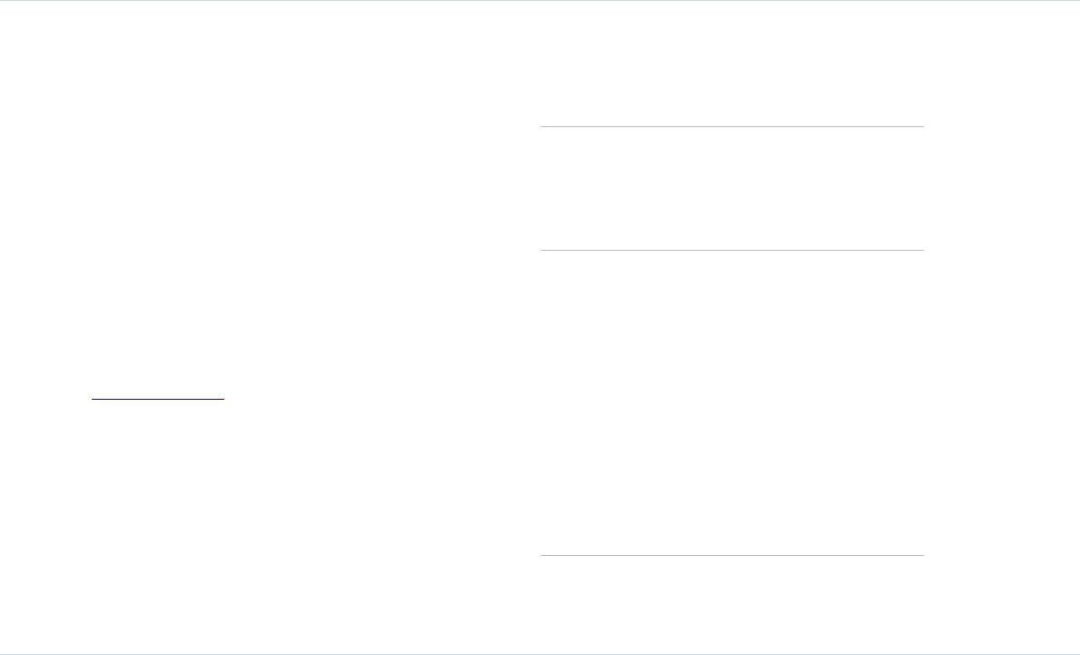Click the right end of middle divider line
The height and width of the screenshot is (655, 1080).
click(921, 250)
